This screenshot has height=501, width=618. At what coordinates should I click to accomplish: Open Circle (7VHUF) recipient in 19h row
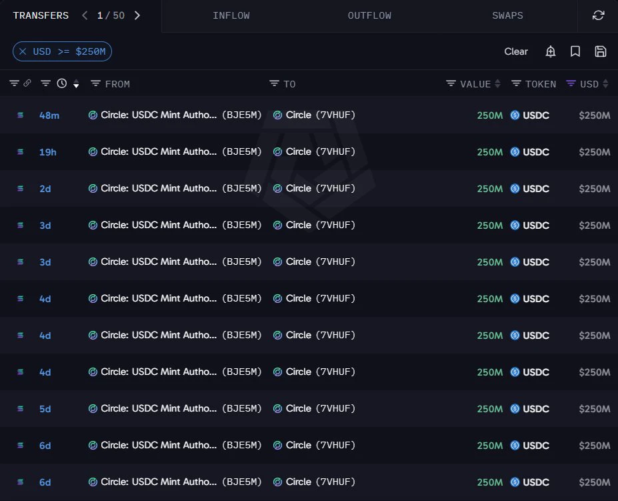click(x=314, y=151)
